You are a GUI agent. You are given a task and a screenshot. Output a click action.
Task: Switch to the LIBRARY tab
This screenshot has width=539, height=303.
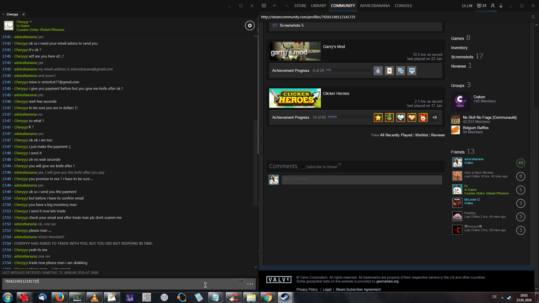click(318, 6)
